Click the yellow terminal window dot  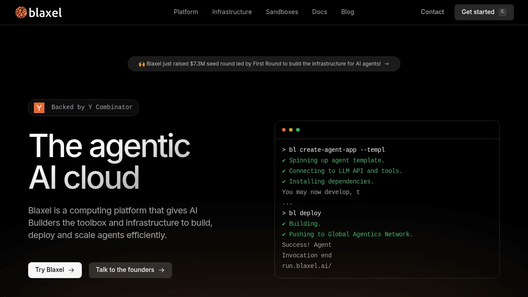[x=291, y=130]
